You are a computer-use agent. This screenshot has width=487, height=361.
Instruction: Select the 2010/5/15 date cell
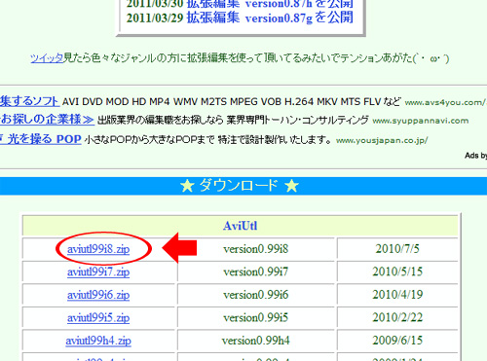pyautogui.click(x=397, y=271)
